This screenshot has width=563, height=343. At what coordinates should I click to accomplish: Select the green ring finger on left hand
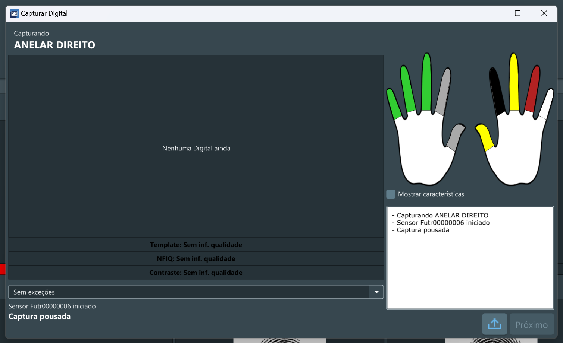pos(408,89)
